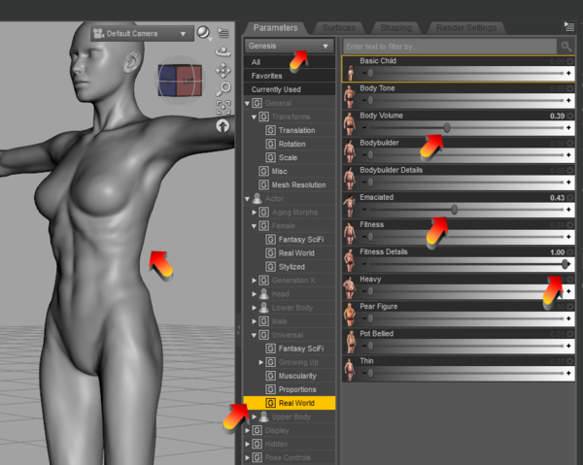This screenshot has width=583, height=465.
Task: Expand the Male group
Action: [254, 321]
